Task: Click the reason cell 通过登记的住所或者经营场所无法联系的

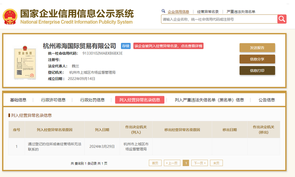Action: coord(54,147)
